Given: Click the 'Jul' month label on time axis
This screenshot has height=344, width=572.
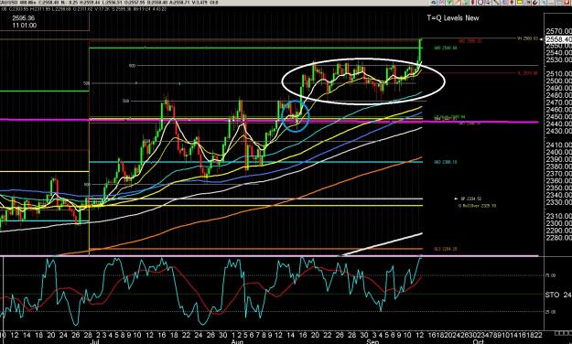Looking at the screenshot, I should coord(95,342).
